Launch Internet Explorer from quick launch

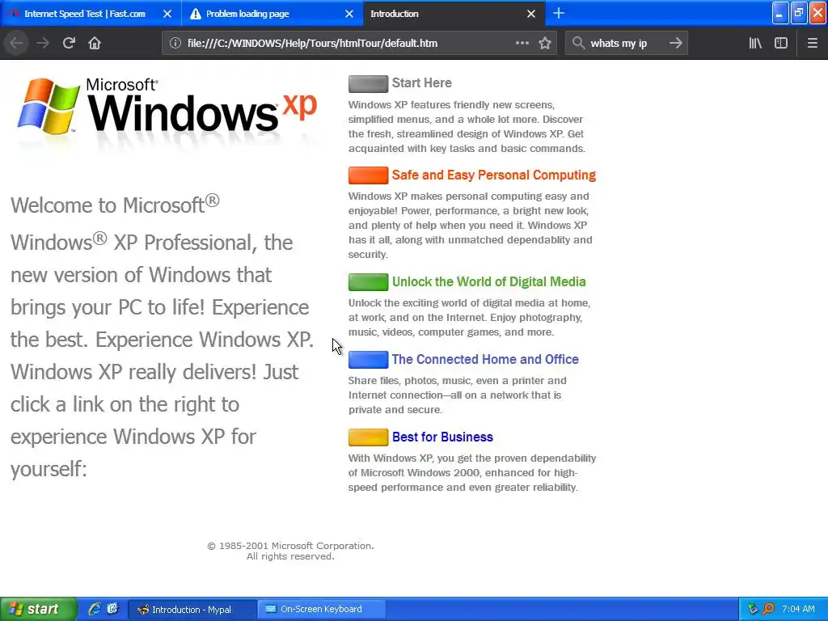(x=95, y=609)
